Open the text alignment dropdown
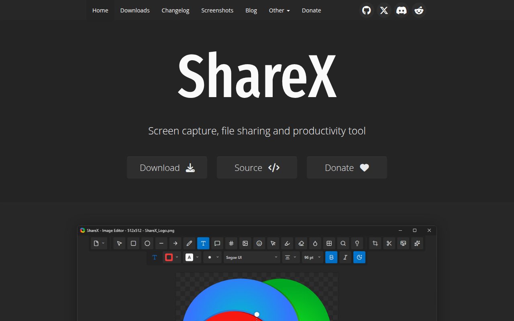This screenshot has width=514, height=321. pos(291,257)
